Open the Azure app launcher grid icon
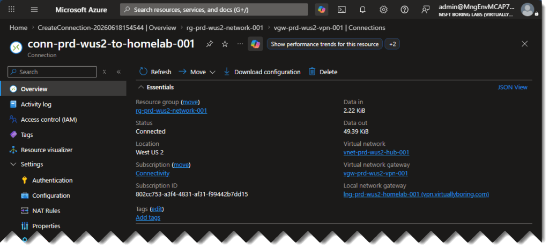The height and width of the screenshot is (250, 549). point(12,10)
